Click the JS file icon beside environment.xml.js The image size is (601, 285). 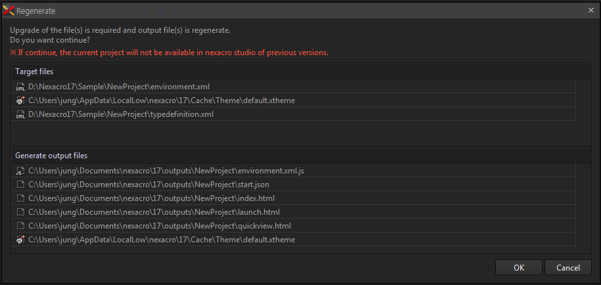[x=20, y=171]
